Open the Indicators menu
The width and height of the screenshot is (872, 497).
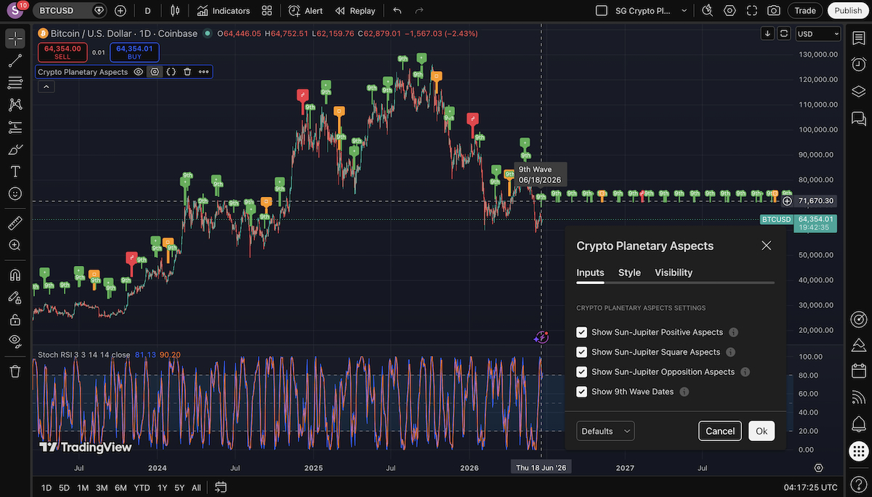[223, 11]
